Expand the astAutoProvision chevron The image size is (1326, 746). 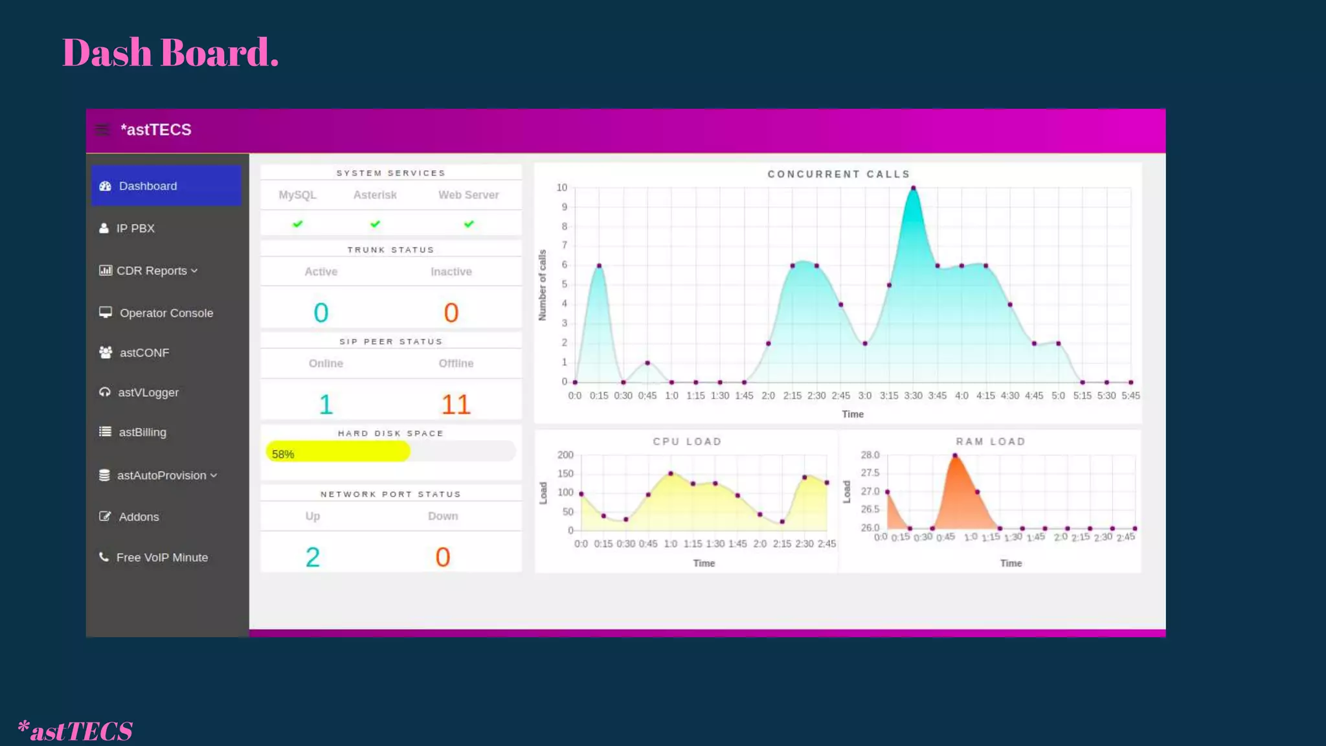214,476
